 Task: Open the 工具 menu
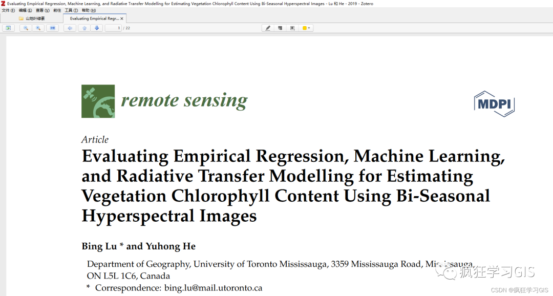coord(71,10)
